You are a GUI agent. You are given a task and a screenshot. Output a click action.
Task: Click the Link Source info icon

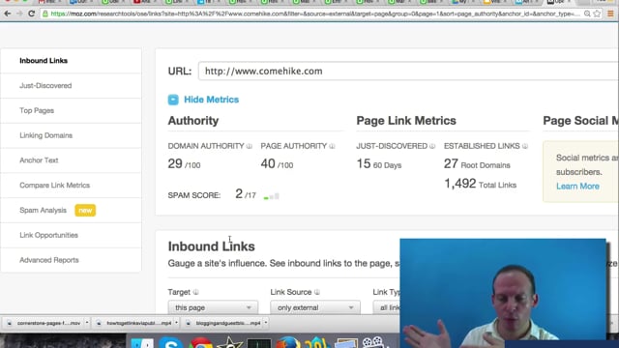click(x=317, y=292)
